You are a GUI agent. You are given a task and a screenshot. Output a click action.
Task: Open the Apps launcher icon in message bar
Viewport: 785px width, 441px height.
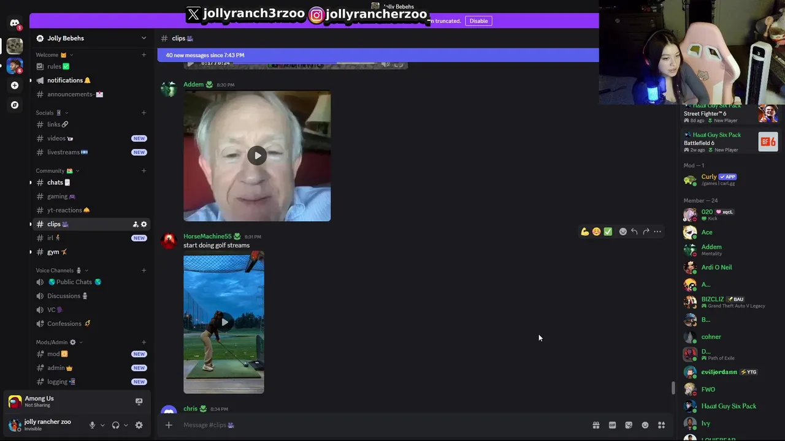point(662,425)
